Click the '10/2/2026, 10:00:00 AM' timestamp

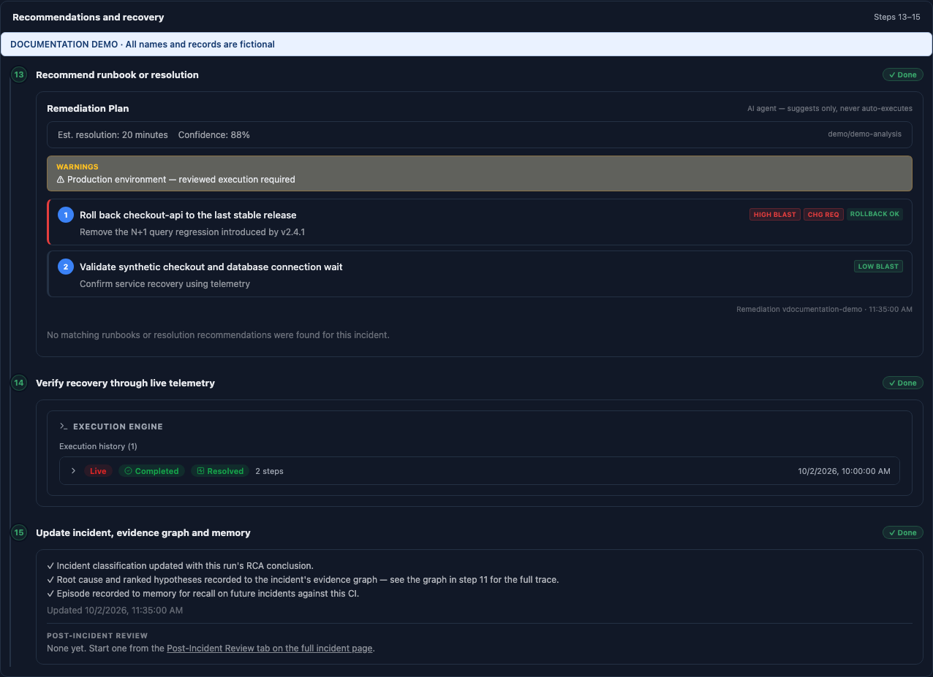(x=845, y=471)
